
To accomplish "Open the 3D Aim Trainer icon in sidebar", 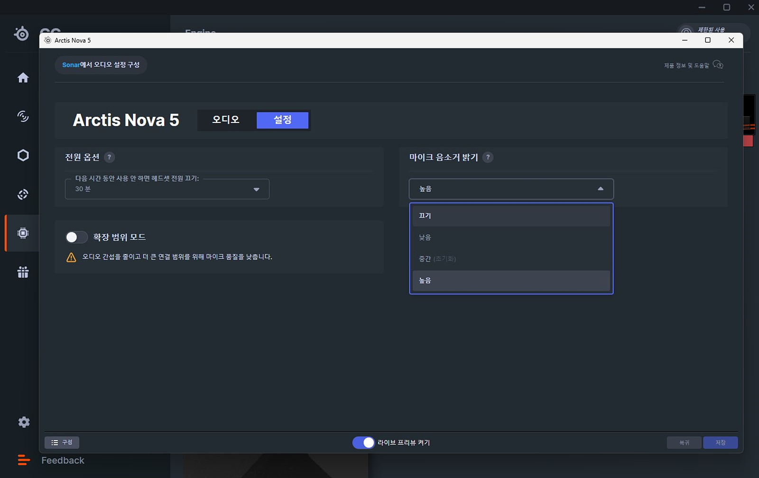I will 23,194.
